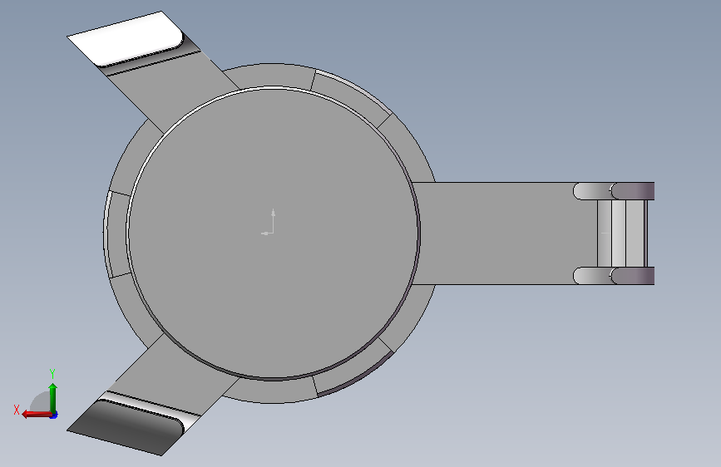Click the blue Z axis dot of the triad

click(54, 415)
